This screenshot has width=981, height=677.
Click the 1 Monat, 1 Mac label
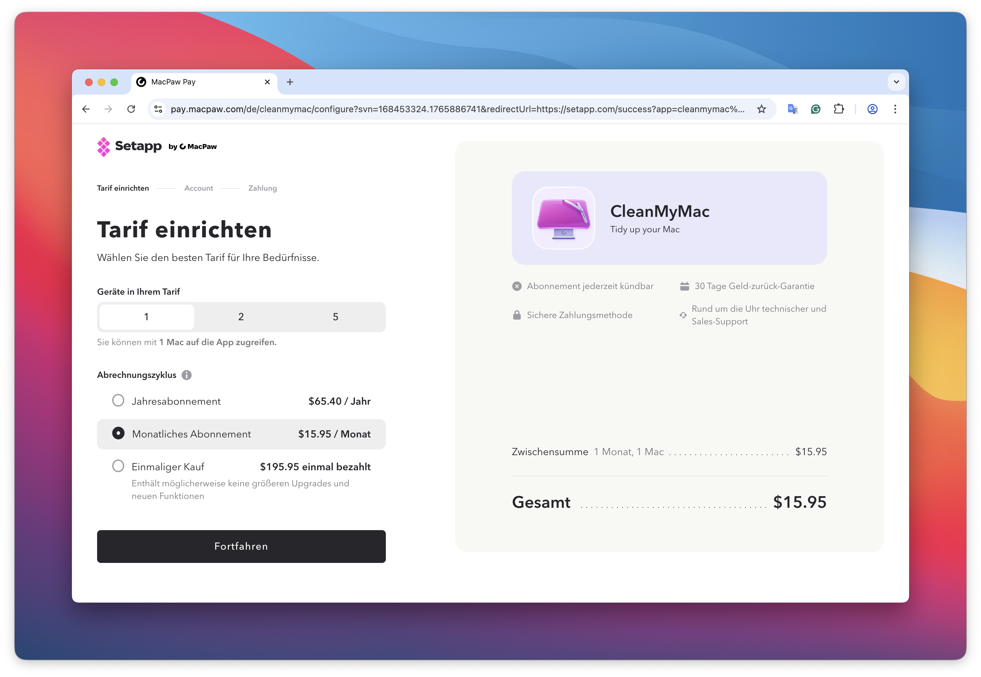(x=629, y=452)
